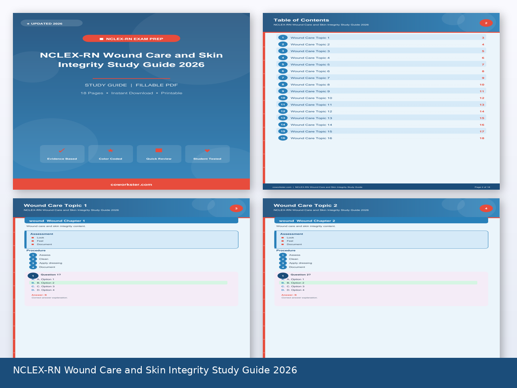The image size is (517, 388).
Task: Click the red page 2 badge on Table of Contents
Action: click(x=486, y=23)
